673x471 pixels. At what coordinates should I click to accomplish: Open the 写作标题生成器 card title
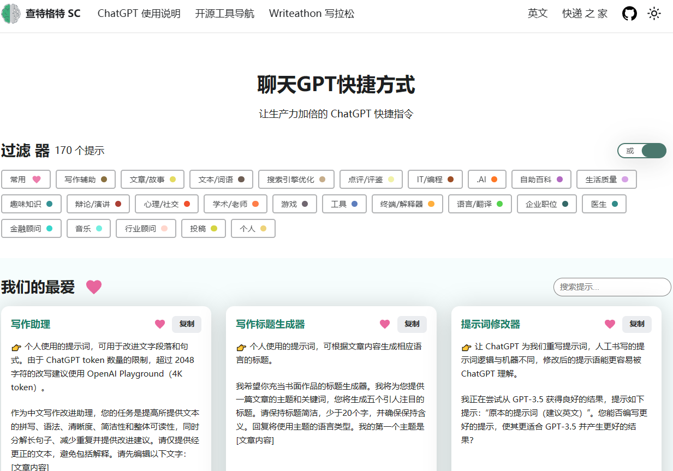point(270,324)
